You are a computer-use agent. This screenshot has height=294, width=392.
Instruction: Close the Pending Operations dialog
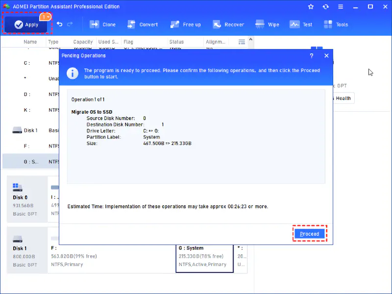pos(326,56)
